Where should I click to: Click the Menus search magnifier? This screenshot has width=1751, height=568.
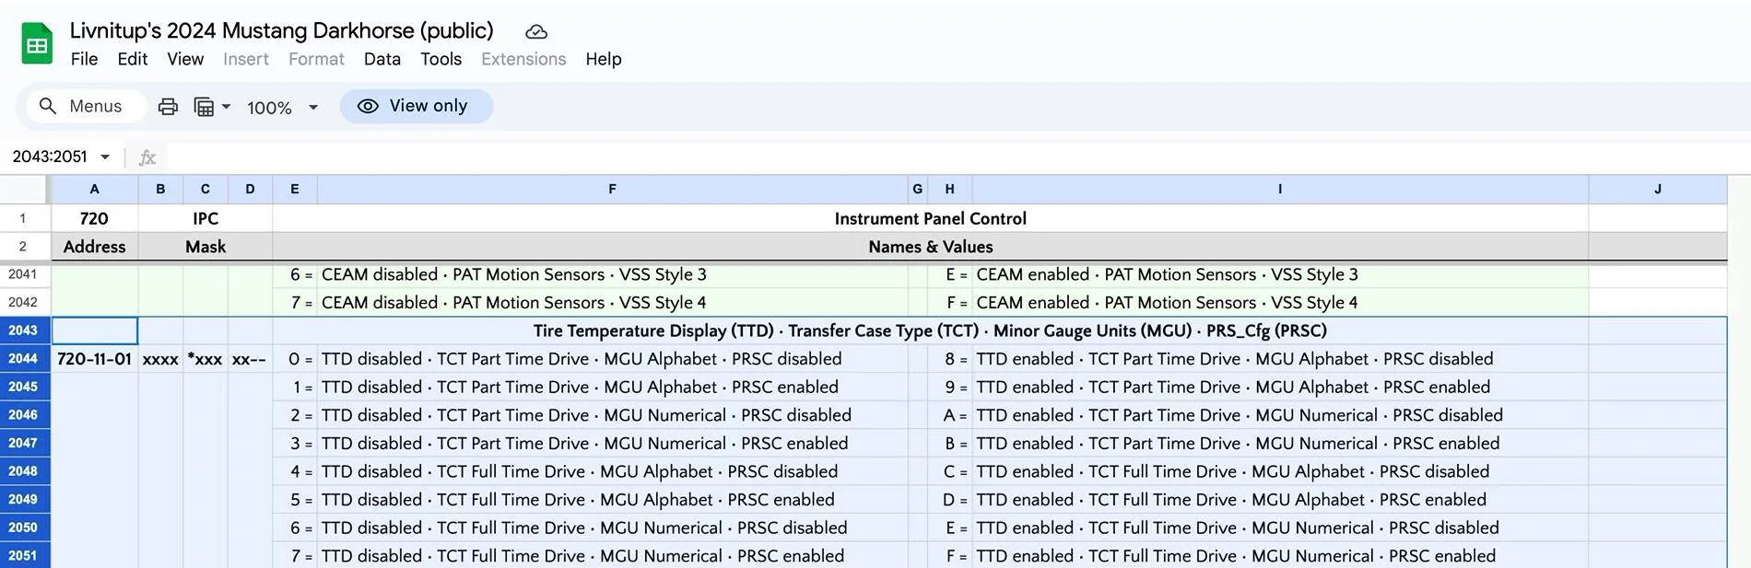click(48, 106)
